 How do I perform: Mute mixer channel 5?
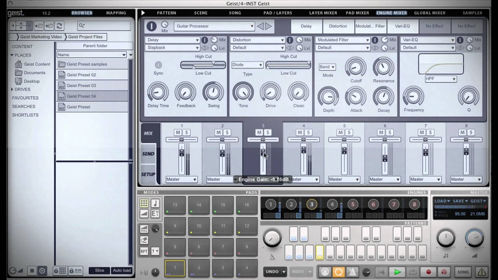pyautogui.click(x=340, y=133)
